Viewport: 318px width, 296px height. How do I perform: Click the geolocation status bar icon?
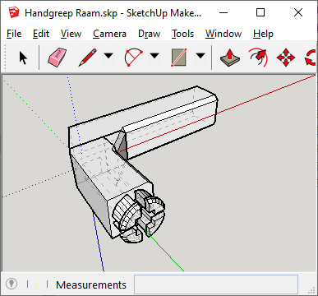point(12,284)
